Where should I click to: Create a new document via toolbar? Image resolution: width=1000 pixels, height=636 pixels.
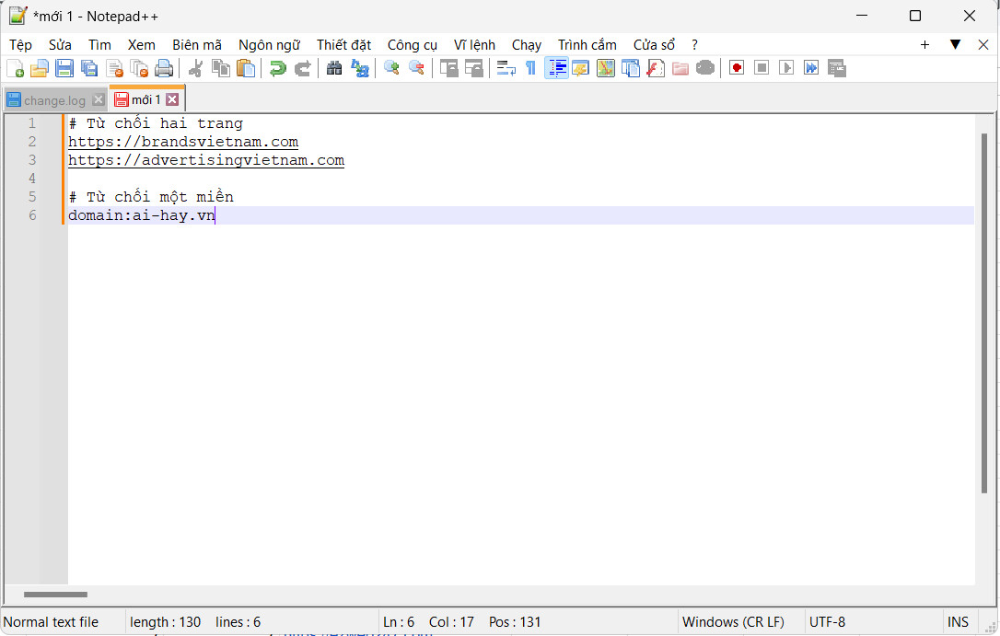(15, 68)
